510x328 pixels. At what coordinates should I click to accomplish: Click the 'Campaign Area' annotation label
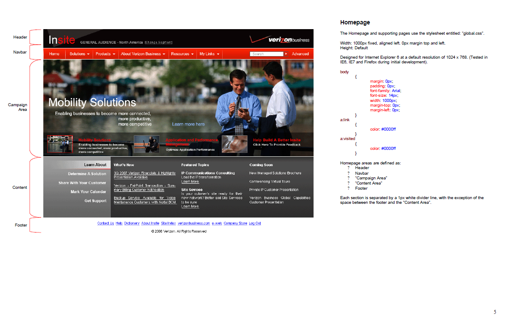pyautogui.click(x=18, y=107)
